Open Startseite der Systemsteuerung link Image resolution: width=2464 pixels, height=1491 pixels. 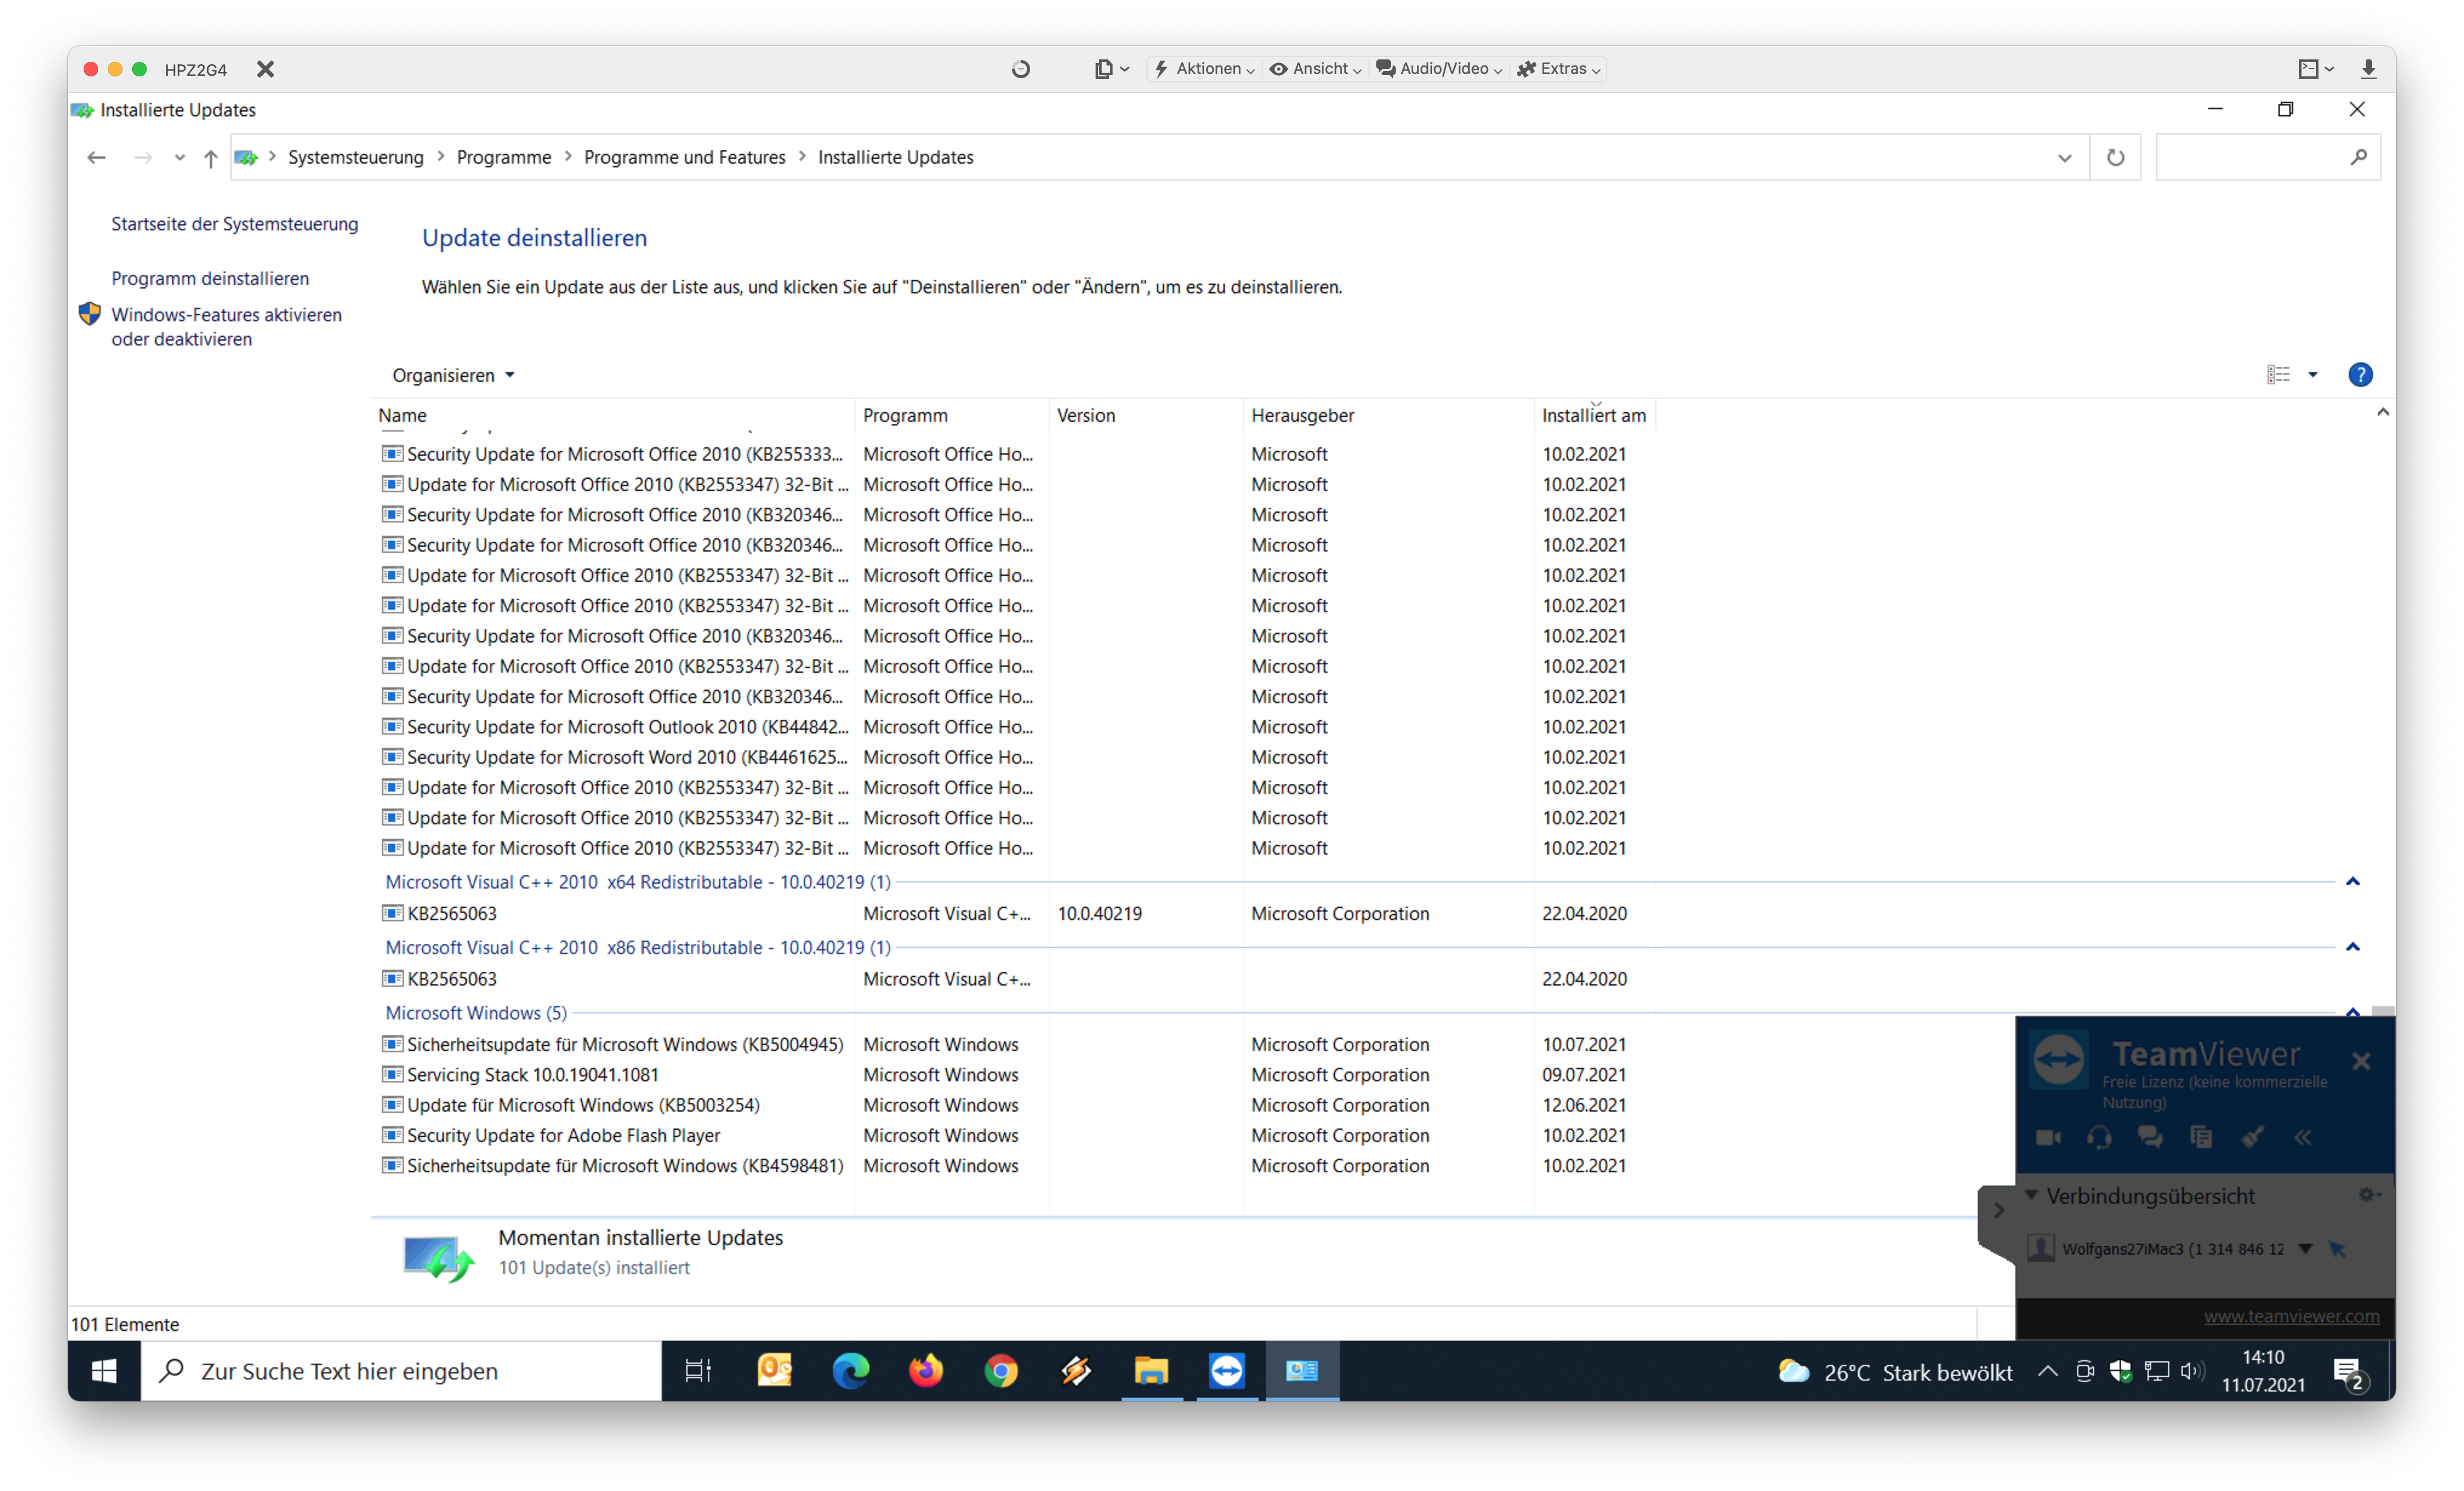(234, 224)
